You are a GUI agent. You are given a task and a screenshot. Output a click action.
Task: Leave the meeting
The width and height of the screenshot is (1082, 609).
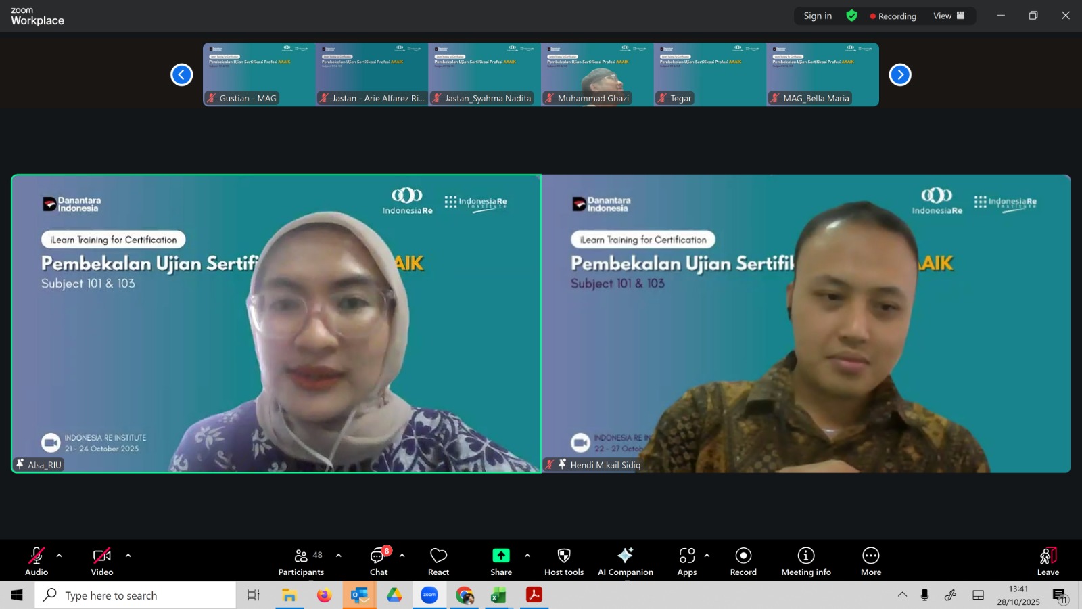click(x=1048, y=561)
